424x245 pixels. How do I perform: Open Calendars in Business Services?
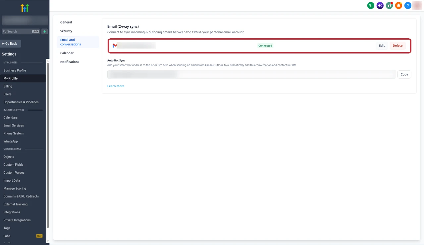tap(11, 118)
